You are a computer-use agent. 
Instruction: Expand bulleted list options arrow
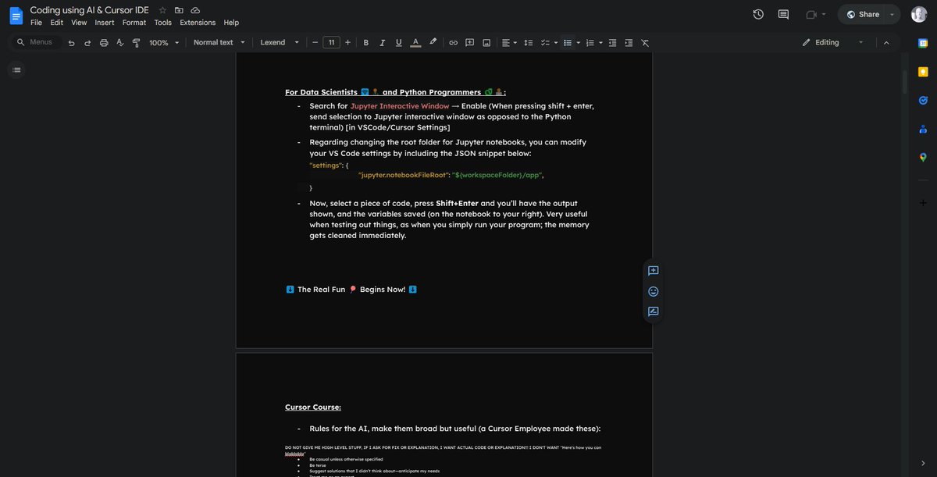pos(579,42)
